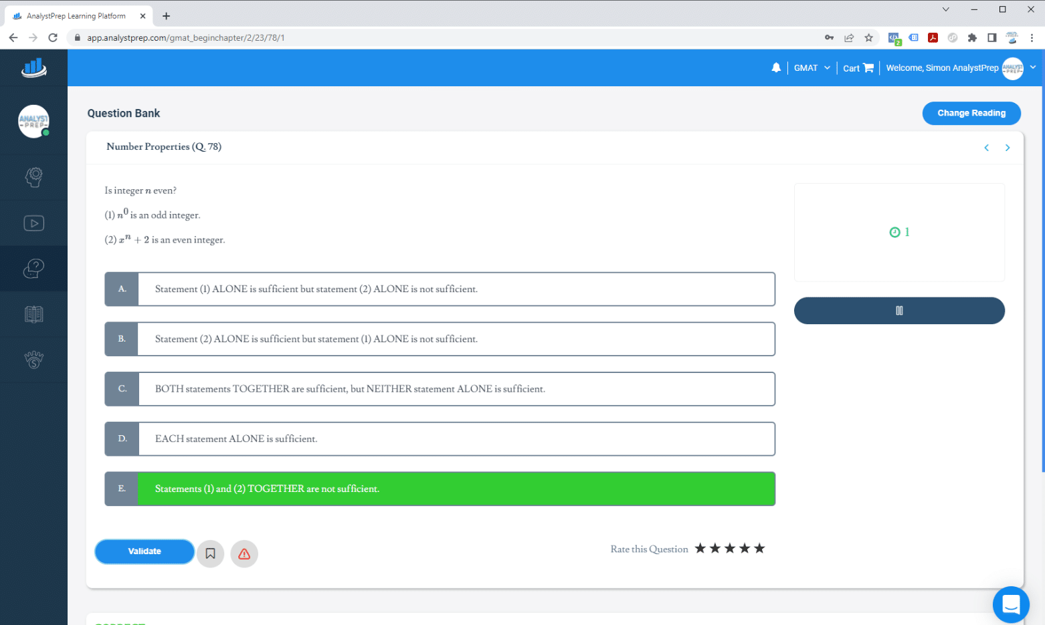Bookmark this question
The width and height of the screenshot is (1045, 625).
click(210, 553)
